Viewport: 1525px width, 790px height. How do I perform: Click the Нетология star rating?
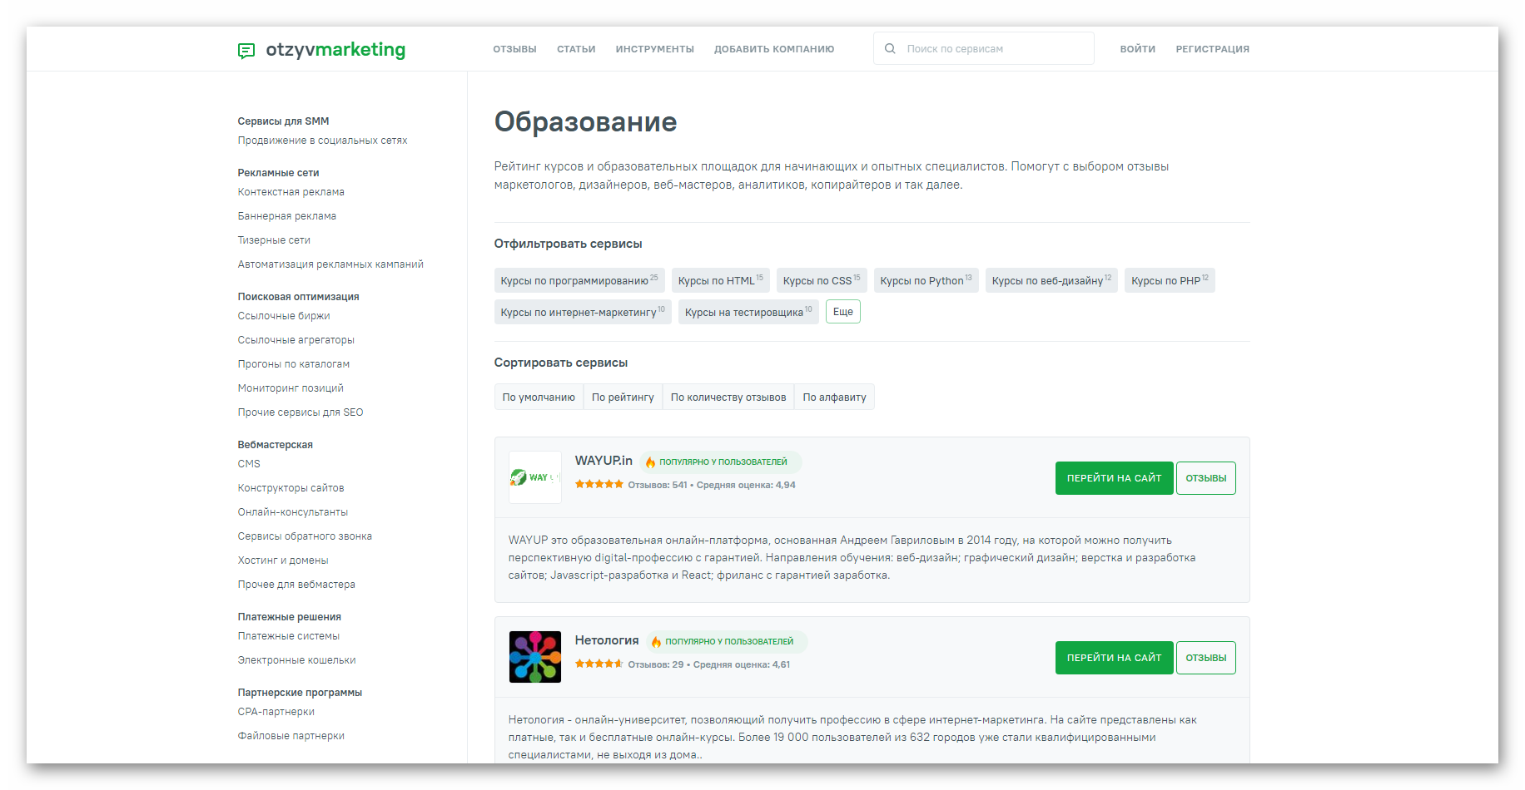(599, 664)
